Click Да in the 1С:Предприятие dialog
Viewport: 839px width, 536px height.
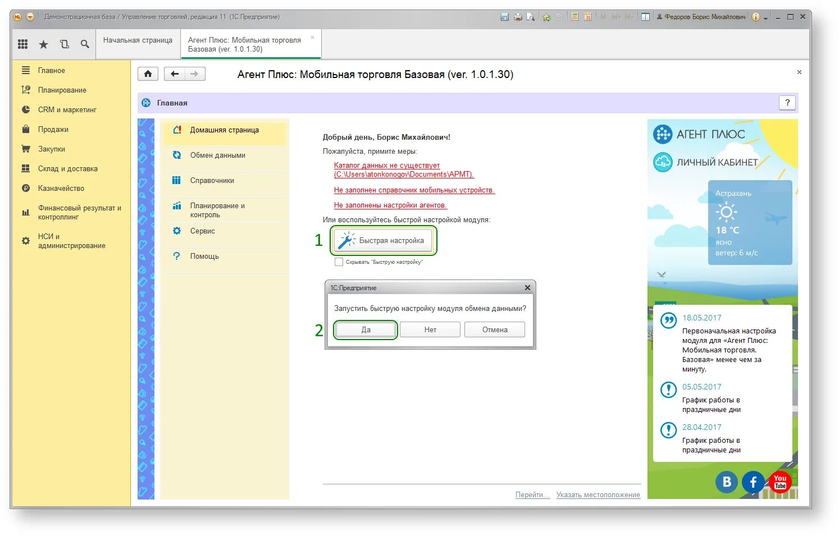366,329
